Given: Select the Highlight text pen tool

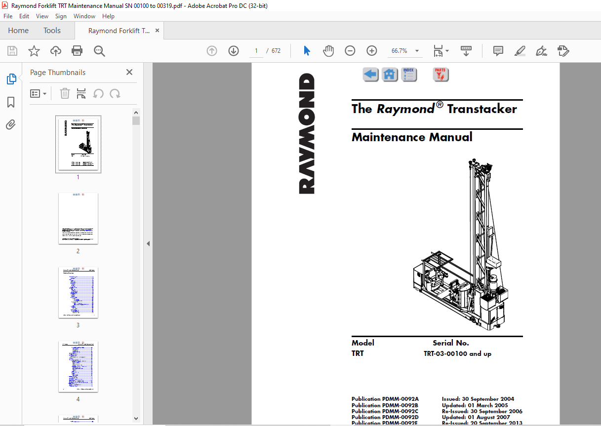Looking at the screenshot, I should [520, 51].
